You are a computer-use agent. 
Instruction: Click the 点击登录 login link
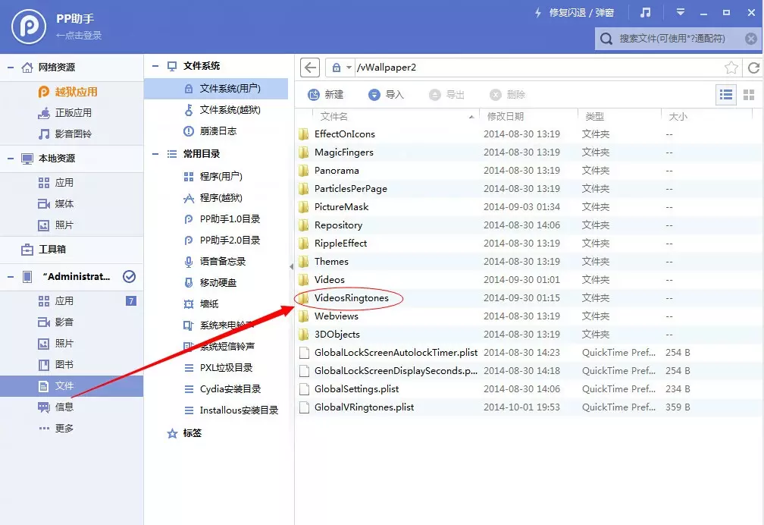pos(79,35)
